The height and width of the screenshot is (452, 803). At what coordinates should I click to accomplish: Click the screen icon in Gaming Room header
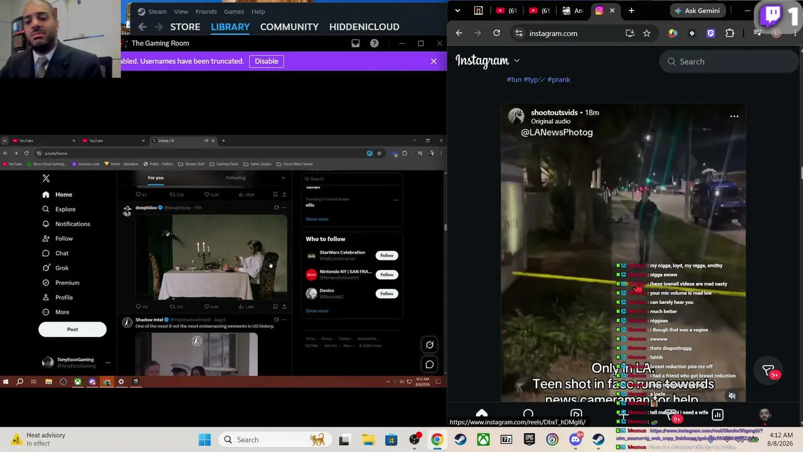pos(356,43)
